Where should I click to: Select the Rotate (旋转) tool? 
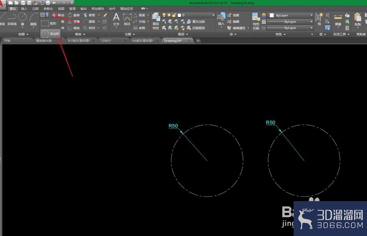click(74, 15)
